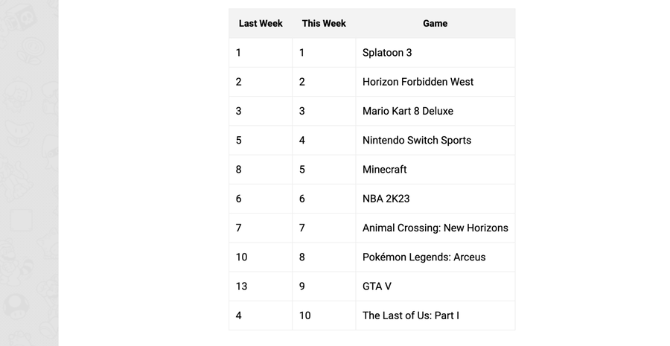Click the "Game" column header
The image size is (670, 346).
[435, 23]
